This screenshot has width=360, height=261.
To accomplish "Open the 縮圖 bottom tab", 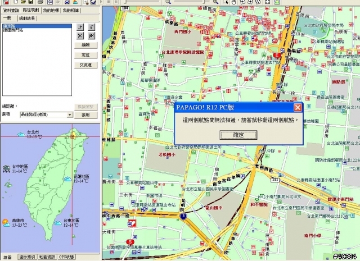I will pos(7,257).
